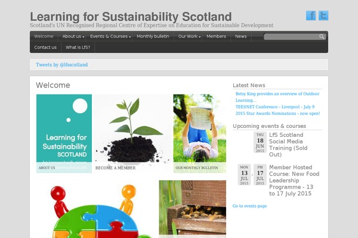Open the Twitter profile icon

[x=323, y=15]
